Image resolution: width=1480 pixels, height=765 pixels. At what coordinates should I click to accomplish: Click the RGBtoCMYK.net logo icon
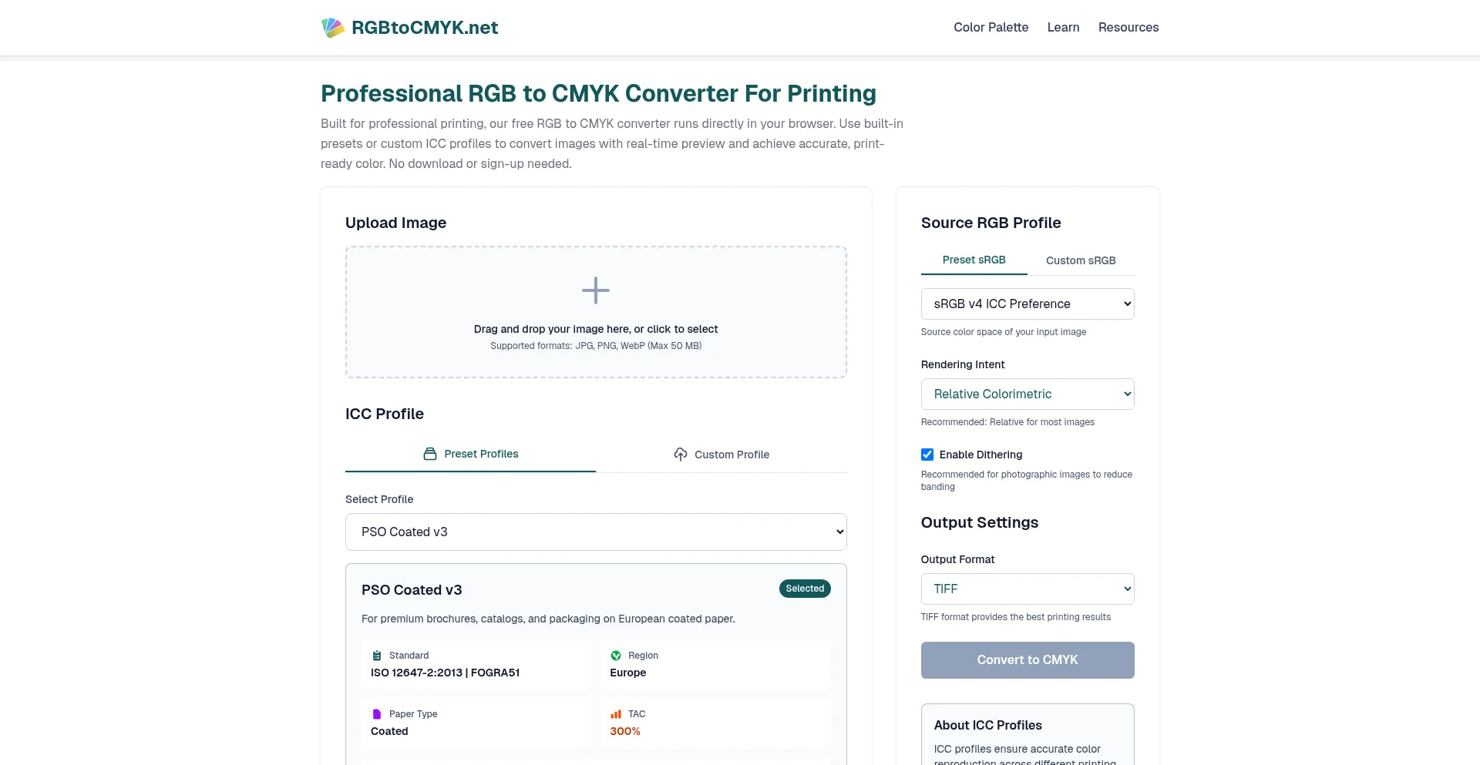332,28
